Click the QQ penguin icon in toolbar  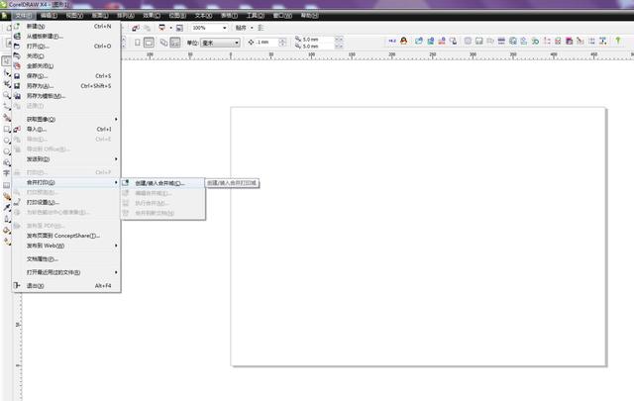(406, 43)
